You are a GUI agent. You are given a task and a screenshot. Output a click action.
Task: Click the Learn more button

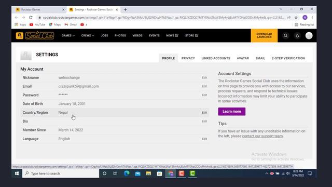point(232,112)
